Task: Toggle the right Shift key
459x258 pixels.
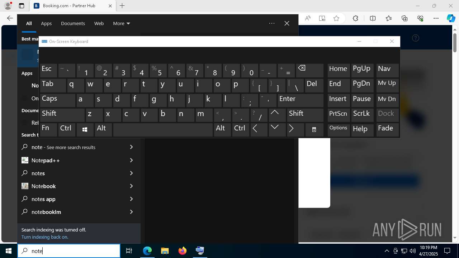Action: pyautogui.click(x=305, y=115)
